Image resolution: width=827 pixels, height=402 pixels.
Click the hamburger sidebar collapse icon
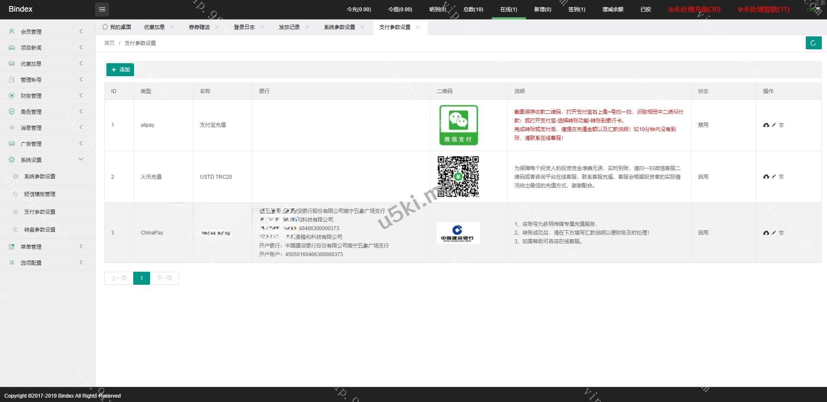click(x=102, y=9)
